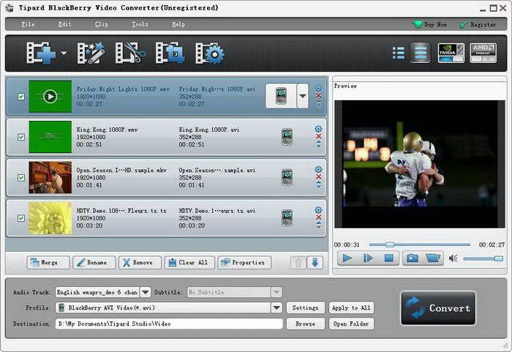Screen dimensions: 512x352
Task: Open the Clip menu
Action: pos(102,24)
